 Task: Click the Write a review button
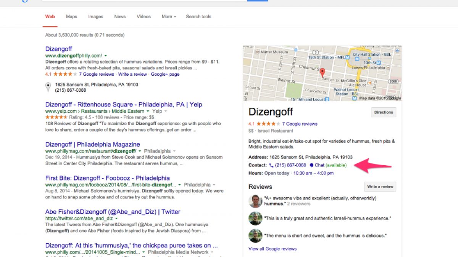click(380, 187)
